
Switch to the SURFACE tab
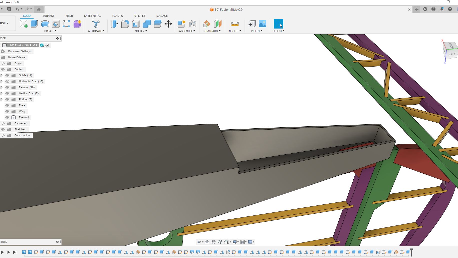[x=48, y=16]
